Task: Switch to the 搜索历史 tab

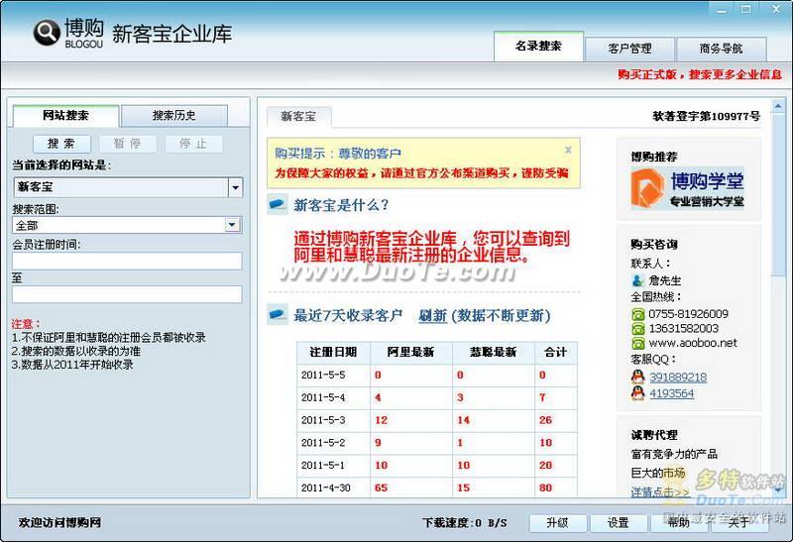Action: point(174,116)
